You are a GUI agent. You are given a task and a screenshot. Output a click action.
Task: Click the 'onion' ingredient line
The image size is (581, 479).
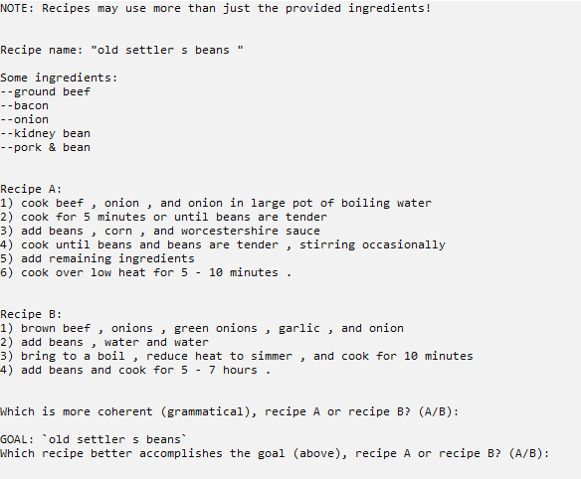tap(25, 119)
